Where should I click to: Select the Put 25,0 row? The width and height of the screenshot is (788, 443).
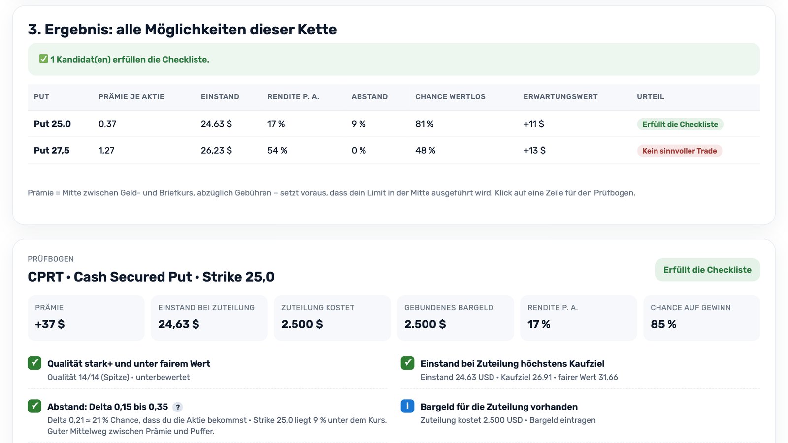coord(394,124)
